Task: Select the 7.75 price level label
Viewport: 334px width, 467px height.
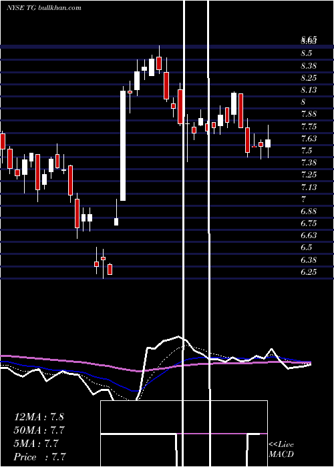Action: click(x=309, y=127)
